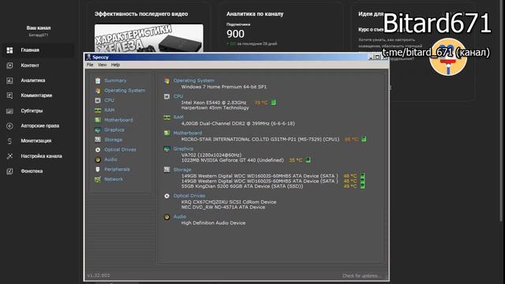Viewport: 505px width, 284px height.
Task: Click the Windows 7 Home Premium 64-bit SP1 text
Action: click(224, 87)
